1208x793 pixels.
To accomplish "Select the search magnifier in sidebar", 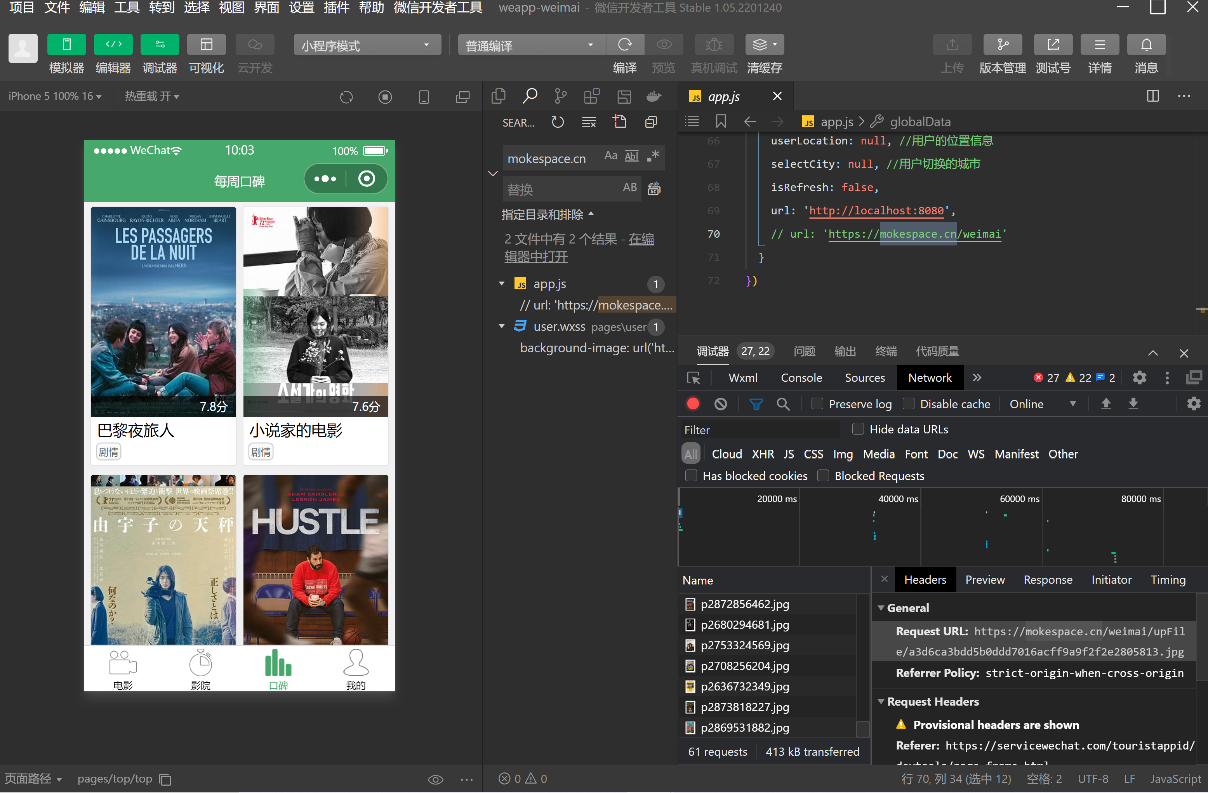I will pyautogui.click(x=530, y=96).
